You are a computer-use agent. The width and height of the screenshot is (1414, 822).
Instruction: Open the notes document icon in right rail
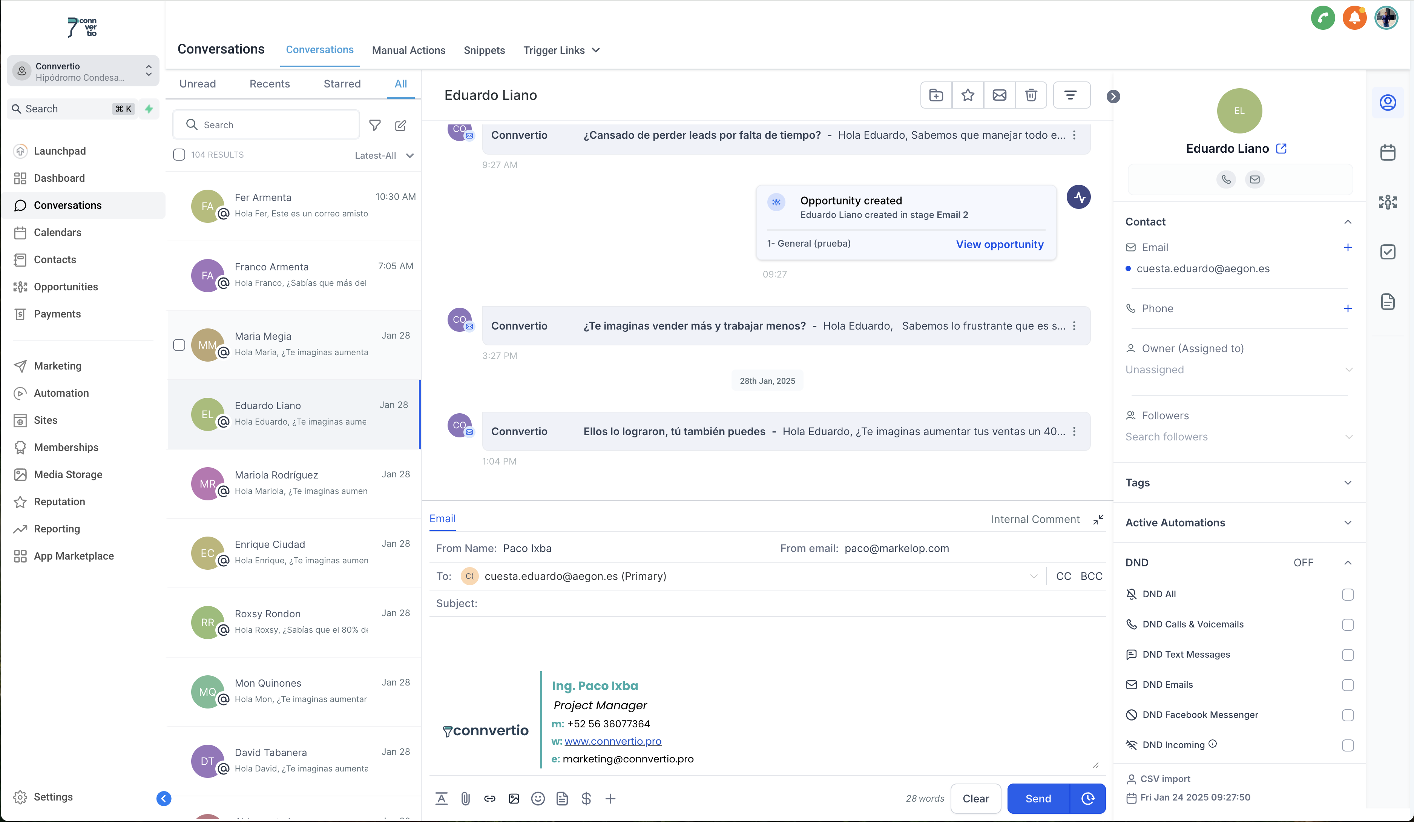tap(1388, 302)
